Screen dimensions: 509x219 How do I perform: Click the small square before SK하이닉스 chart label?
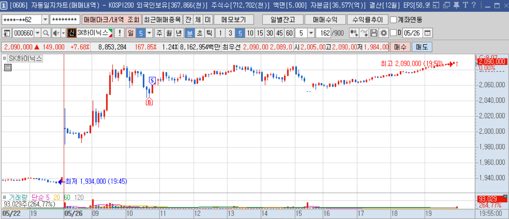4,58
